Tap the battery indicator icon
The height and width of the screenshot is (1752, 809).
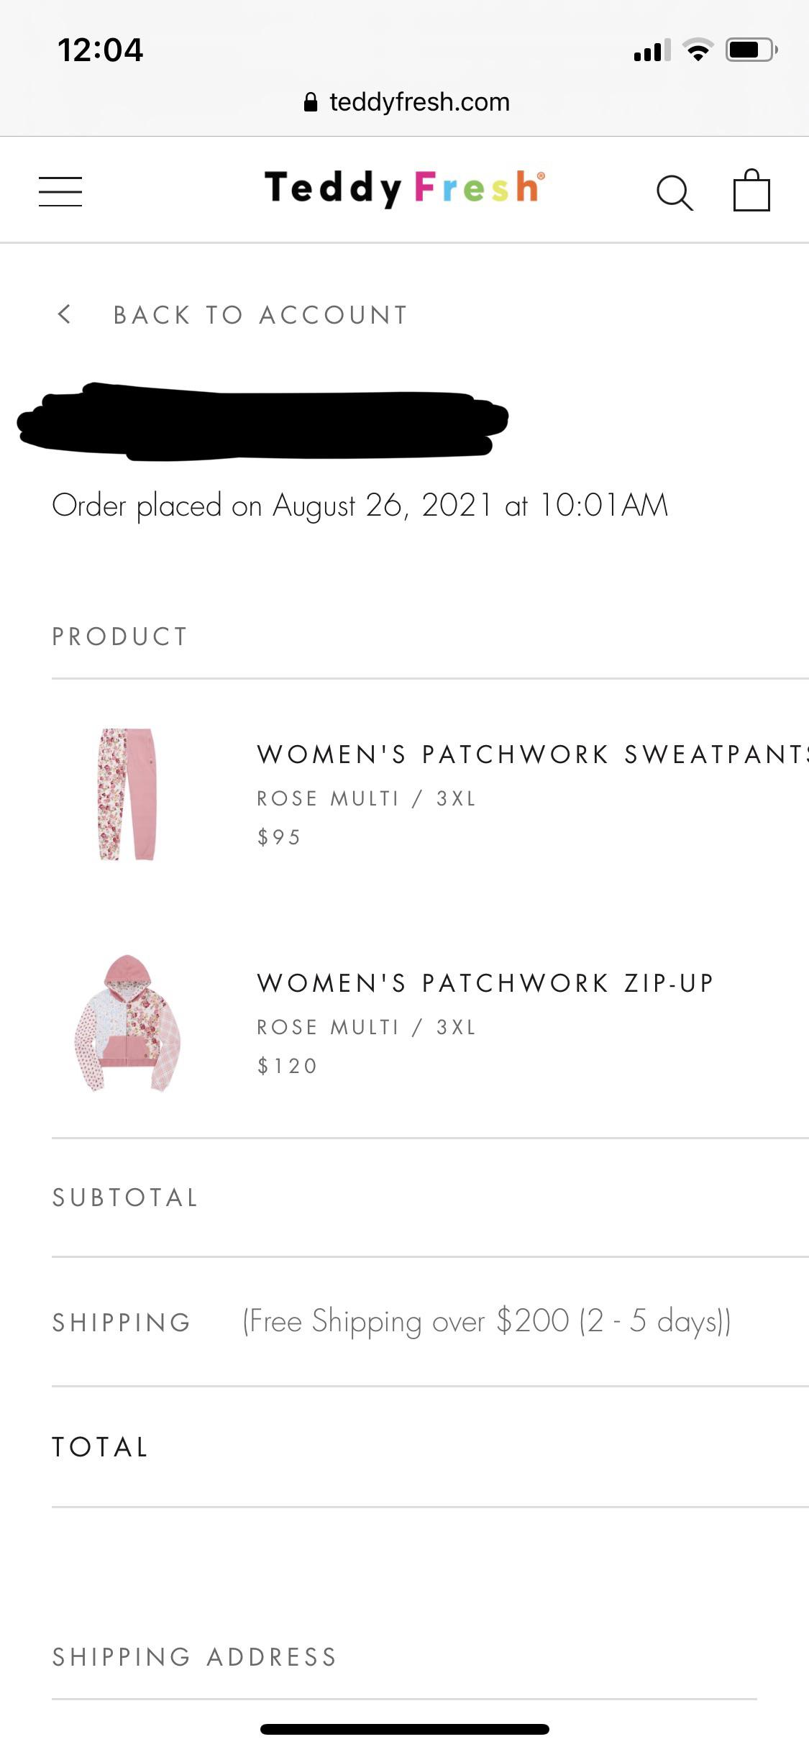(x=751, y=50)
